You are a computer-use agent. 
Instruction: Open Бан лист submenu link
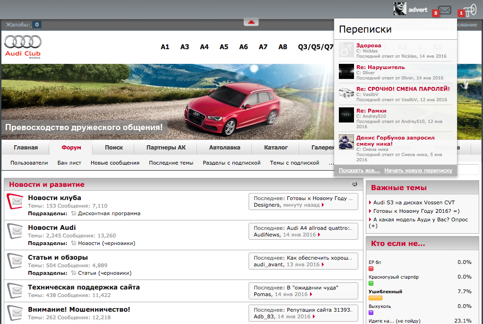69,163
